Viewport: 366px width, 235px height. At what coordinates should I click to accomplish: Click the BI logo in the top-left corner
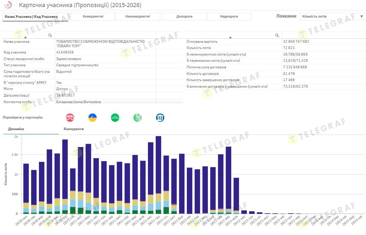point(9,5)
